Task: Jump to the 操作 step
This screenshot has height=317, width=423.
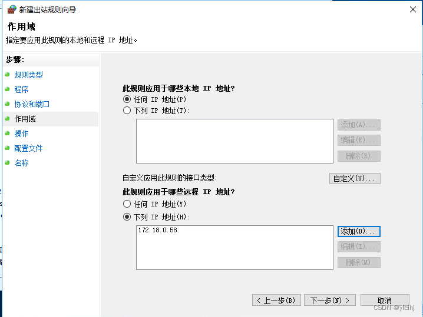Action: point(21,134)
